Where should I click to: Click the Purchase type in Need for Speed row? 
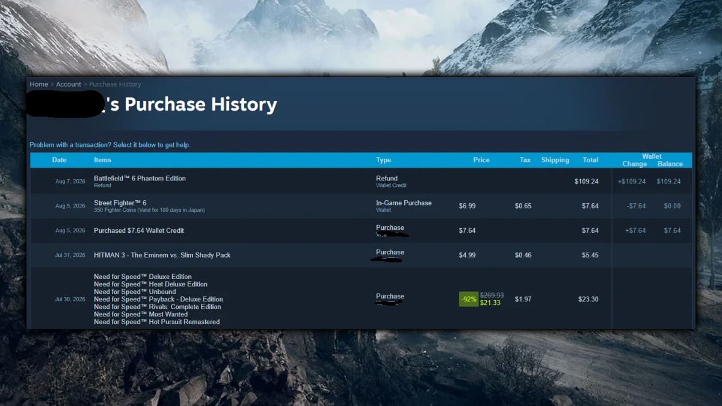pyautogui.click(x=390, y=296)
